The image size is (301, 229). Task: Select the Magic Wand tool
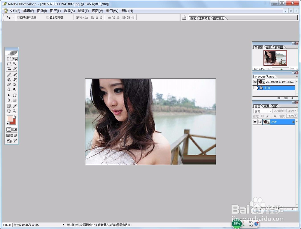[x=15, y=64]
